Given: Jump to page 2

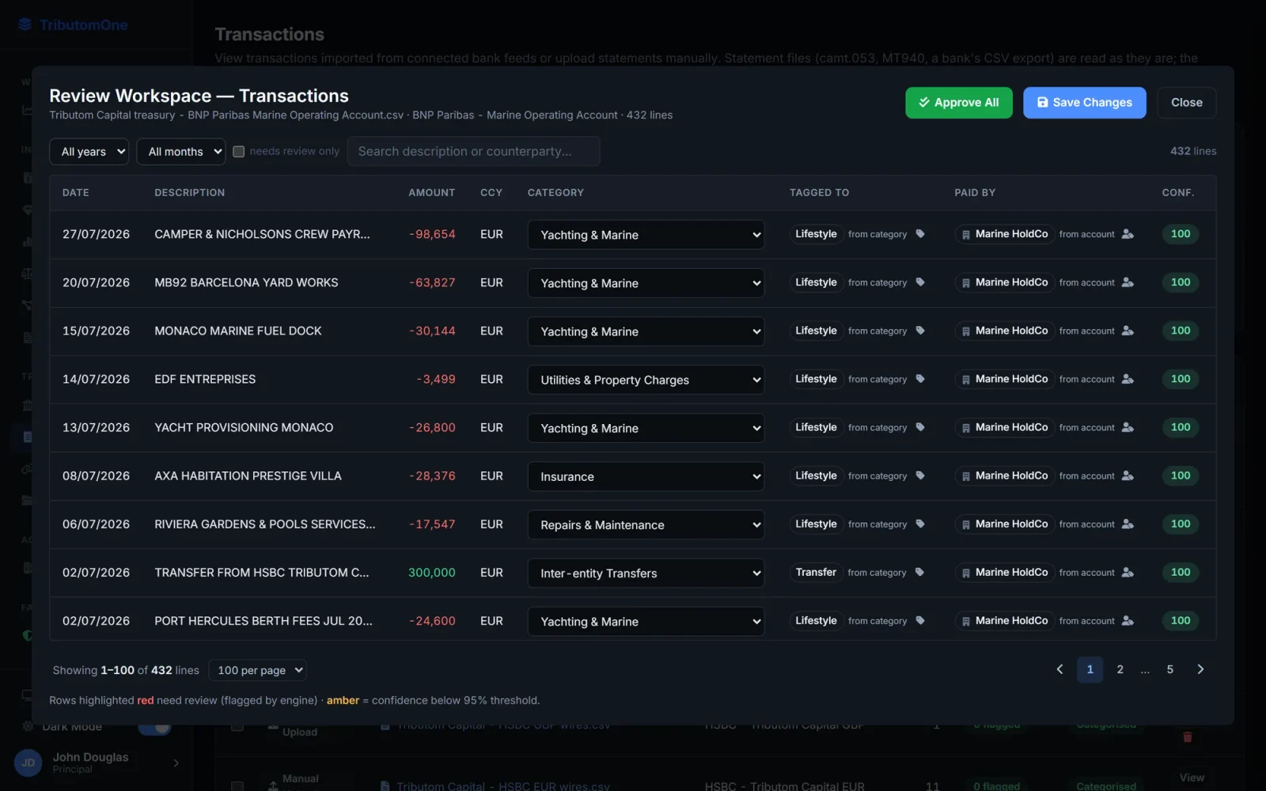Looking at the screenshot, I should (1120, 669).
